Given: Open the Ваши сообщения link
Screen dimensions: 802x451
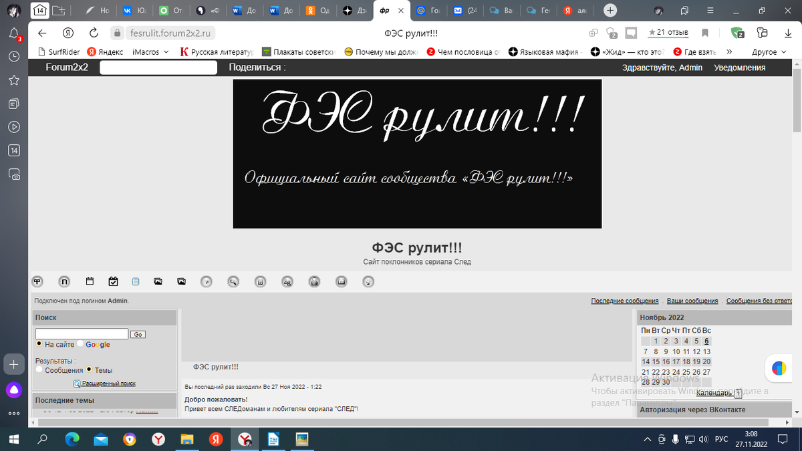Looking at the screenshot, I should [692, 301].
